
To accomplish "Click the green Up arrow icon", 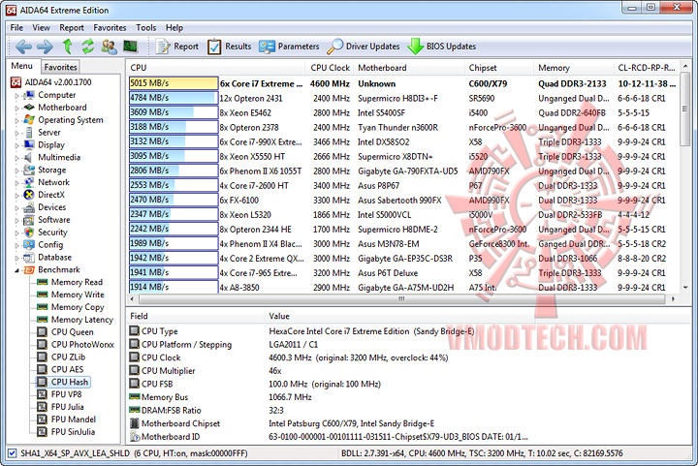I will [x=67, y=47].
